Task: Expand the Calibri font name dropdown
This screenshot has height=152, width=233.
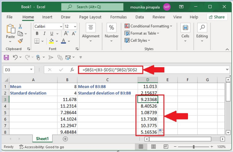Action: coord(60,26)
